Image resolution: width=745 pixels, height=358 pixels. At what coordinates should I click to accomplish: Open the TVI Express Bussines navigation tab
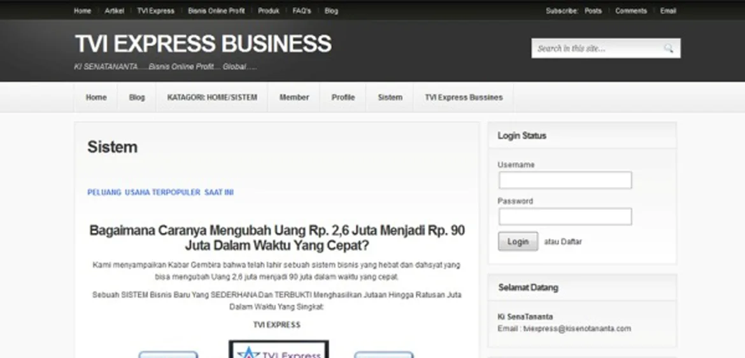[464, 97]
